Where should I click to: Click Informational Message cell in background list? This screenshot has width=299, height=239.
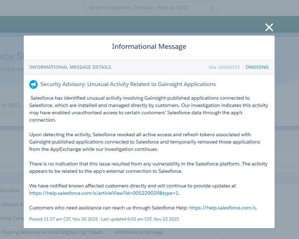point(138,232)
